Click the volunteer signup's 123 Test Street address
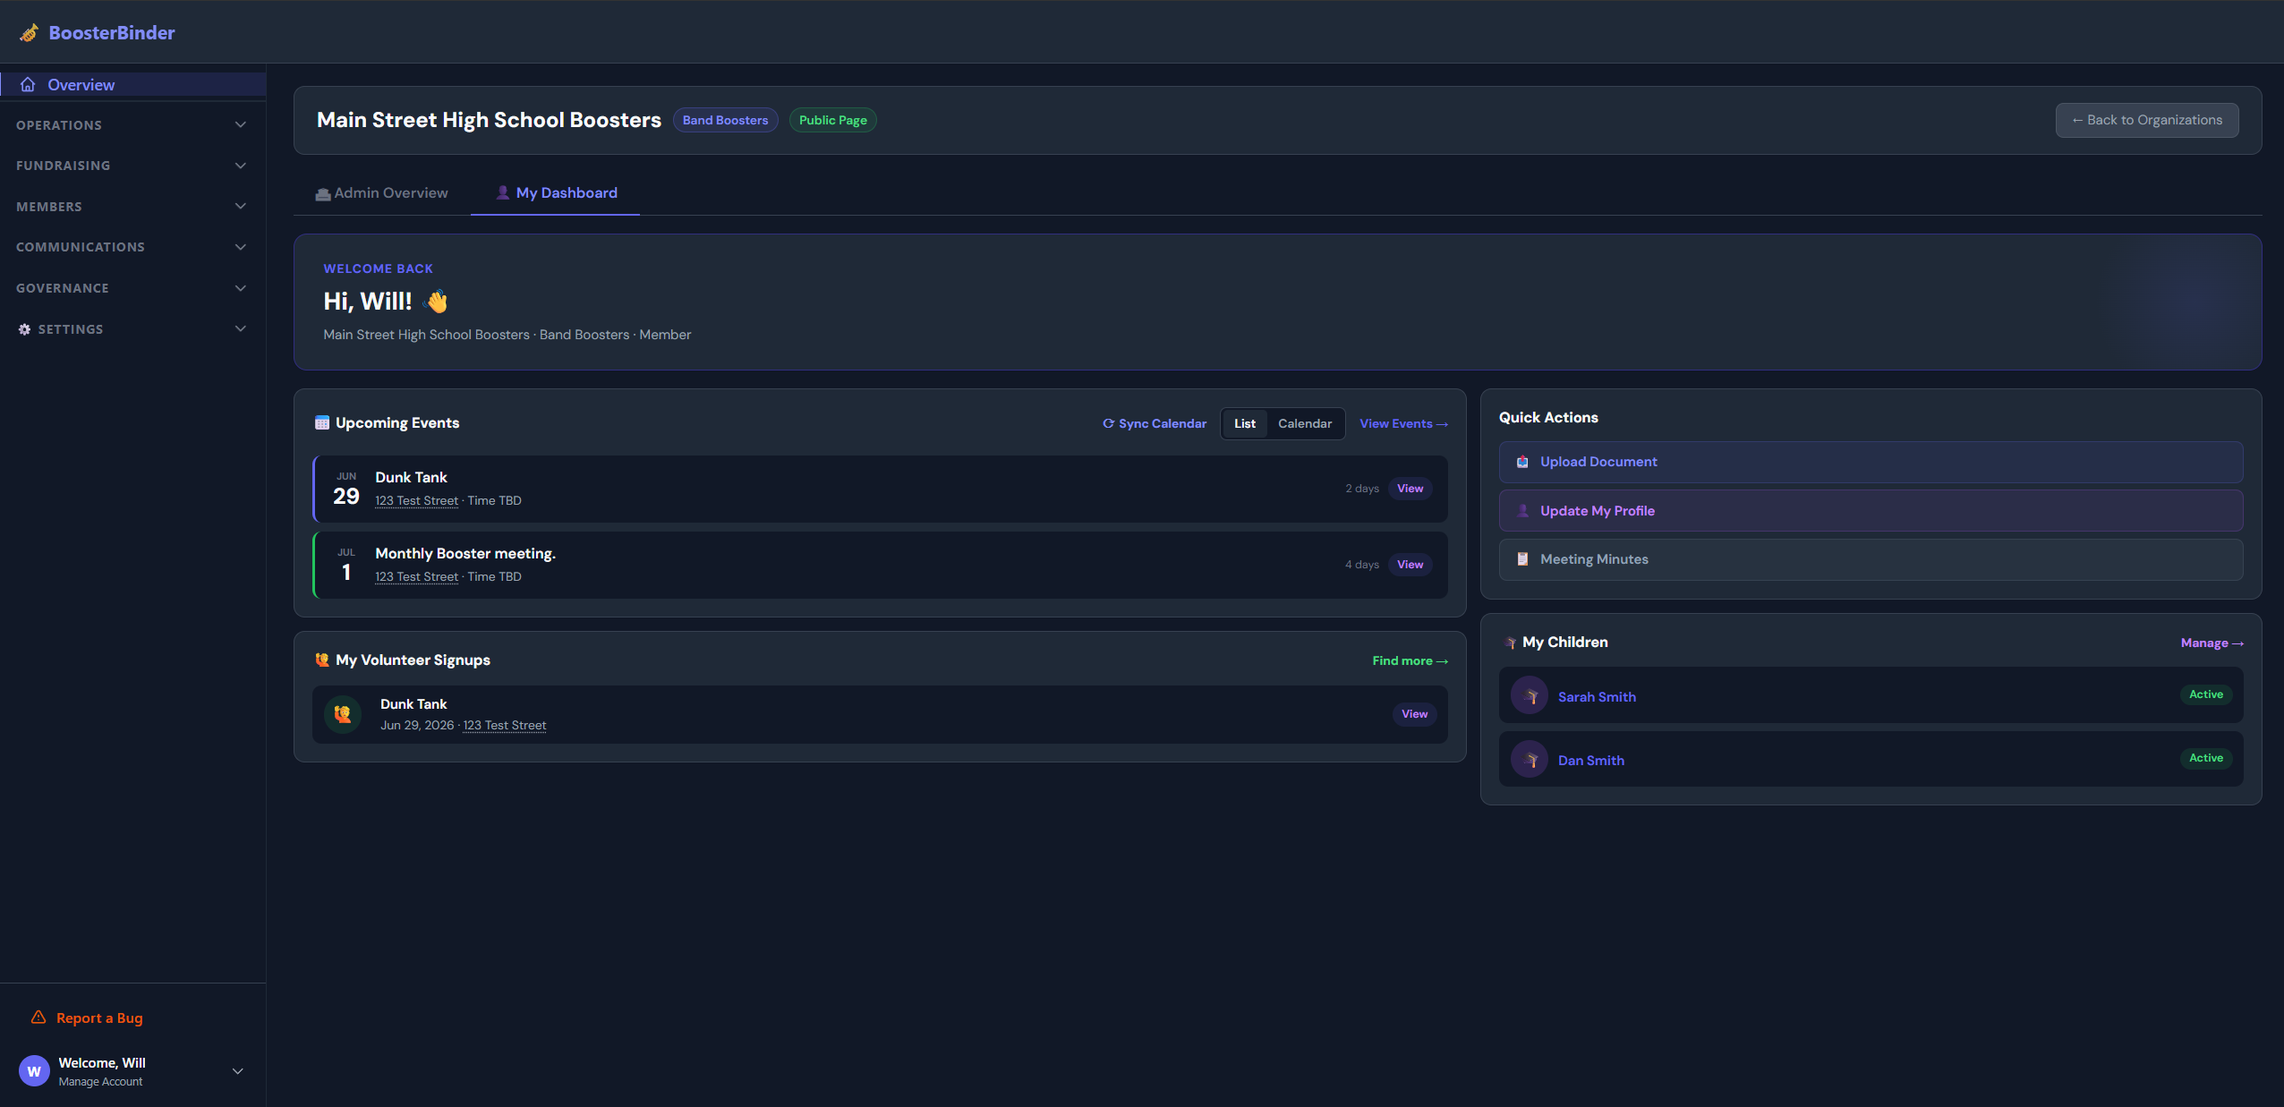2284x1107 pixels. (x=505, y=726)
